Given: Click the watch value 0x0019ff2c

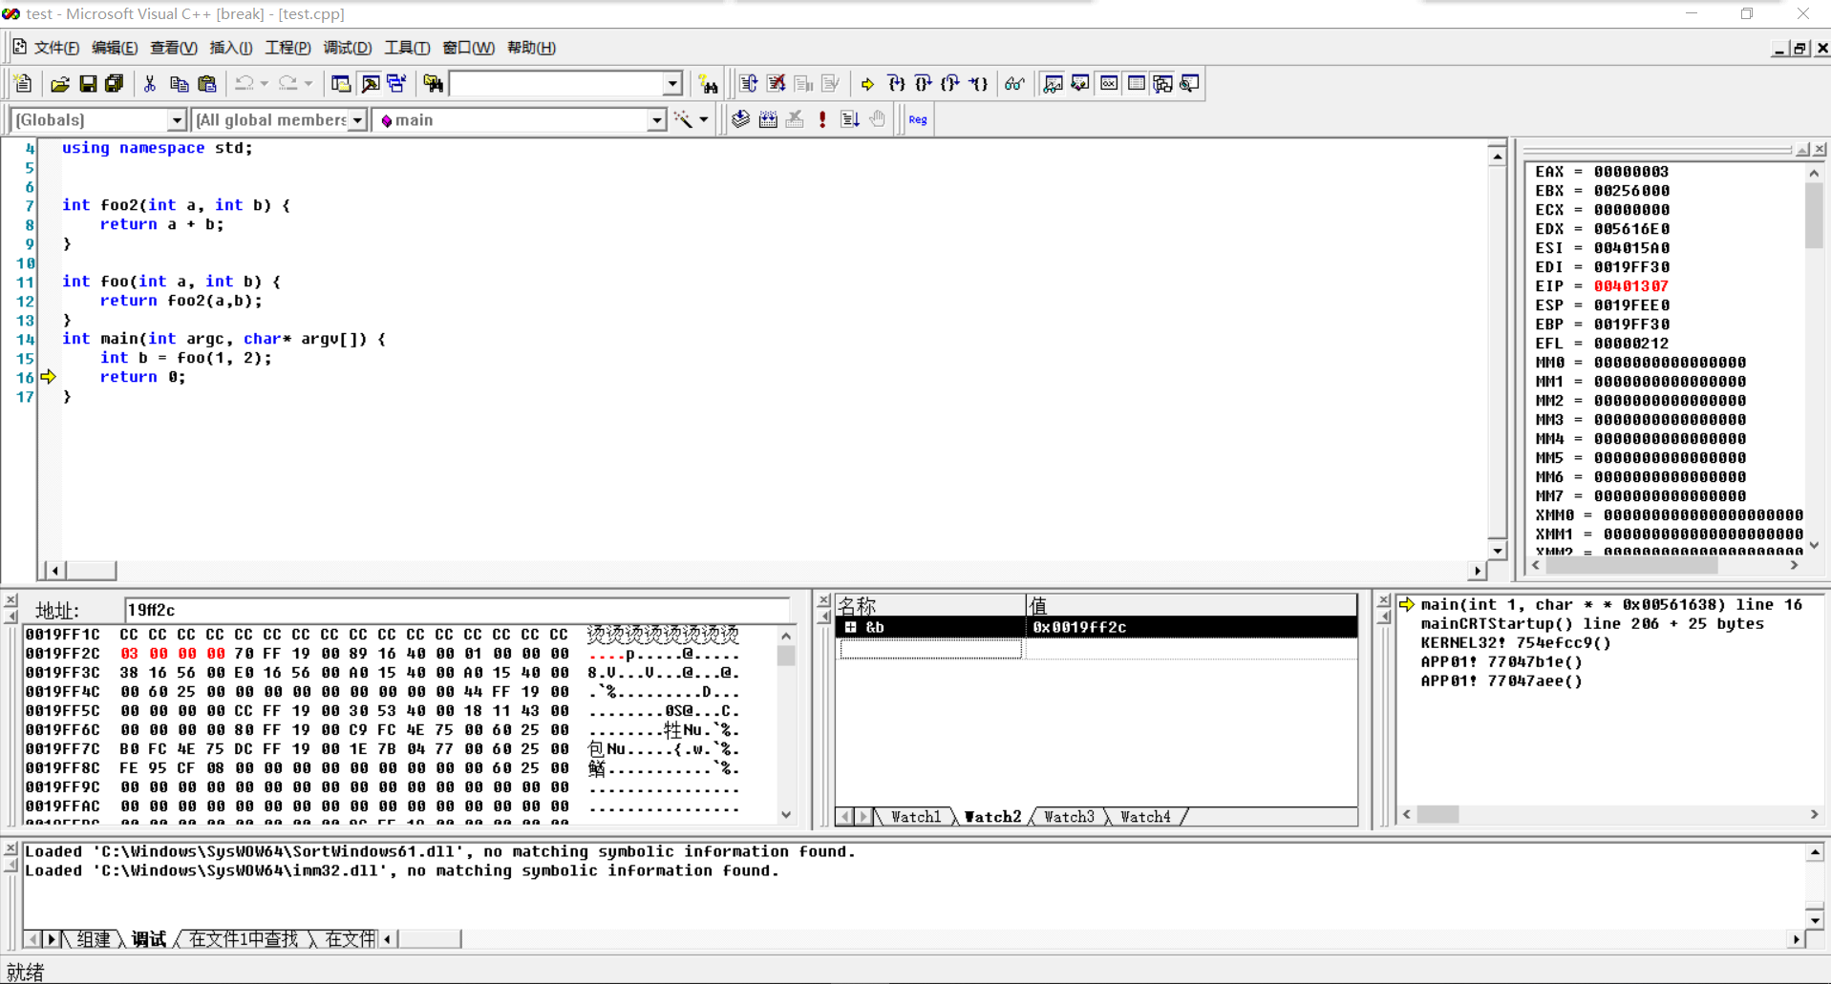Looking at the screenshot, I should (x=1079, y=627).
